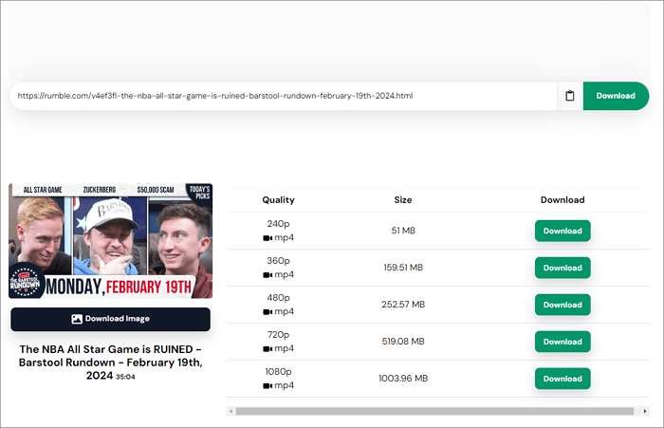
Task: Click the 1003.96 MB size value
Action: tap(403, 378)
